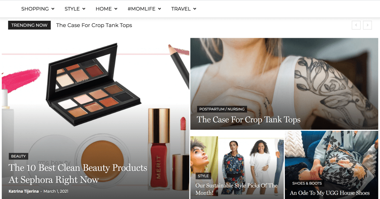Select the STYLE category tag on the thumbnail

click(x=203, y=176)
